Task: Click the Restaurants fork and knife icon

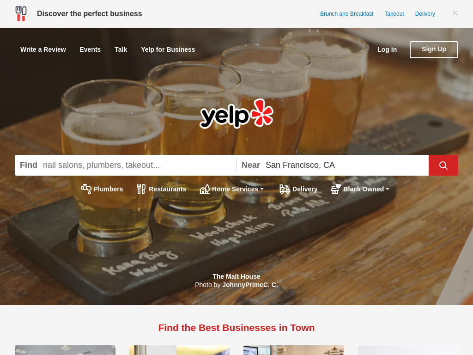Action: pos(141,189)
